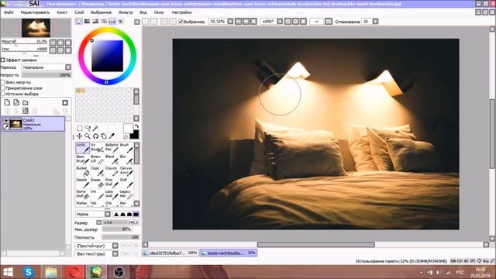
Task: Toggle swatches panel visibility
Action: (112, 21)
